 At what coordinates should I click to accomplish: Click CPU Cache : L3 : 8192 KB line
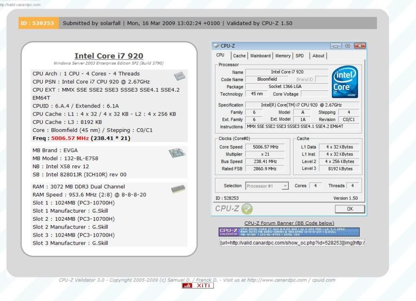pyautogui.click(x=67, y=122)
